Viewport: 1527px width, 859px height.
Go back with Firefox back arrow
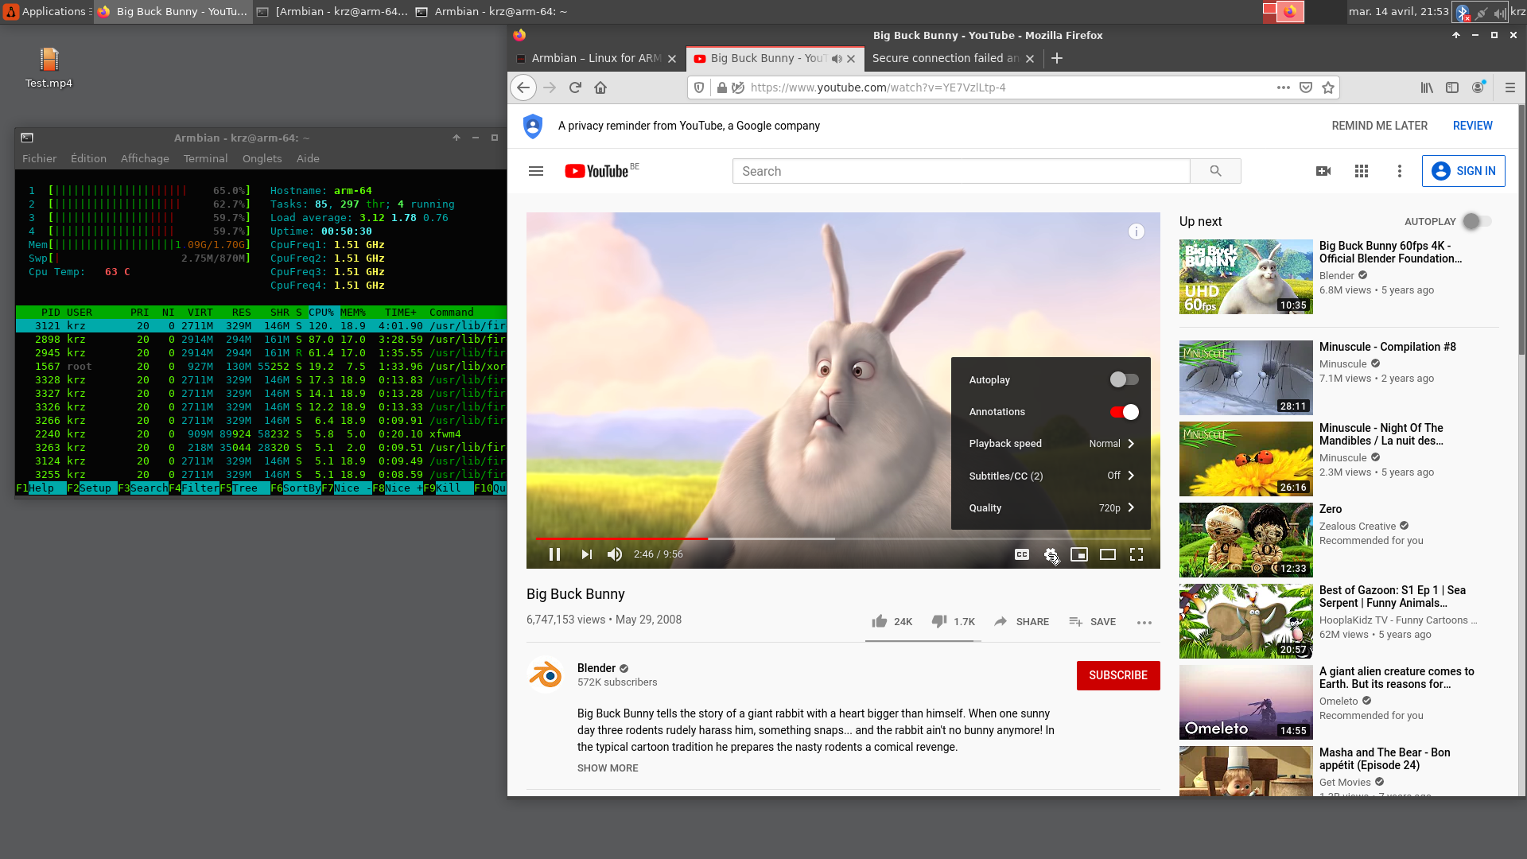tap(523, 87)
